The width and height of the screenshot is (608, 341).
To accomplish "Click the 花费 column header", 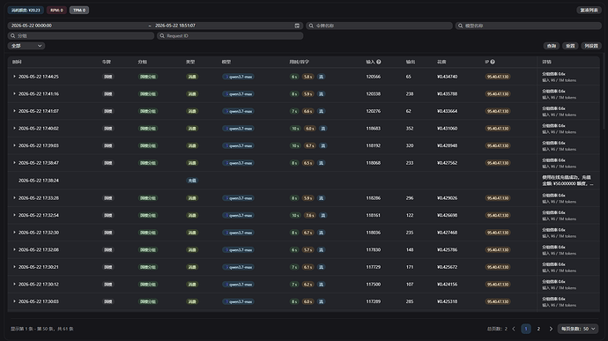I will pos(441,62).
